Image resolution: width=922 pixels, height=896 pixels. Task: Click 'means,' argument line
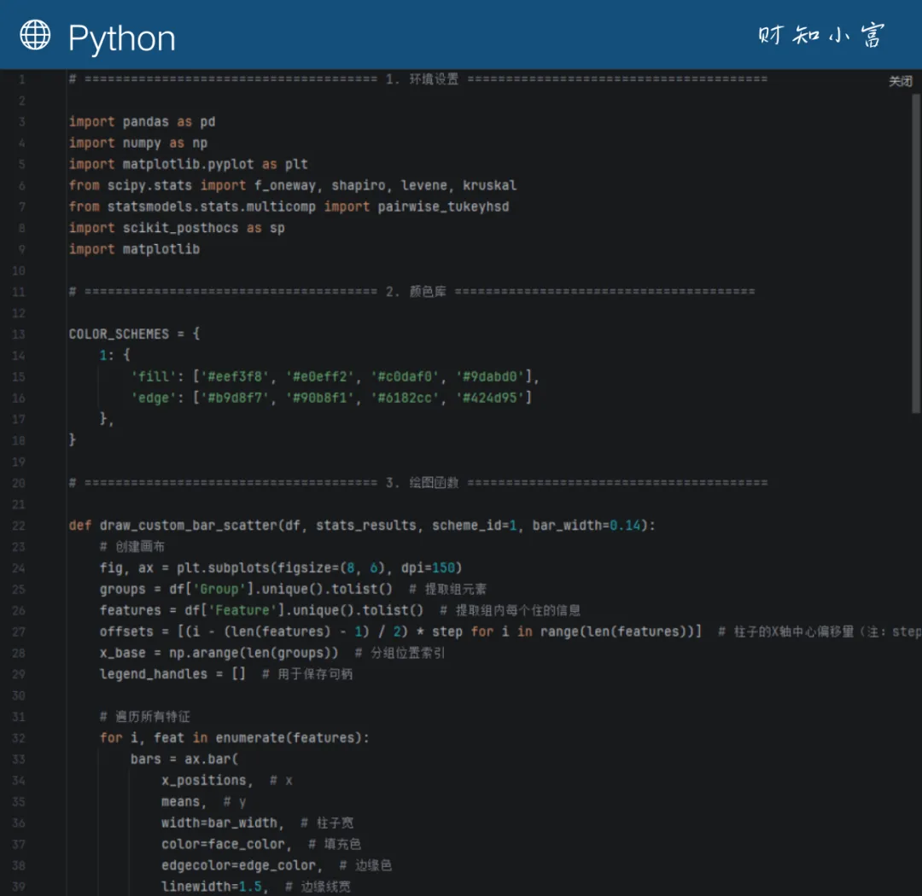click(184, 801)
